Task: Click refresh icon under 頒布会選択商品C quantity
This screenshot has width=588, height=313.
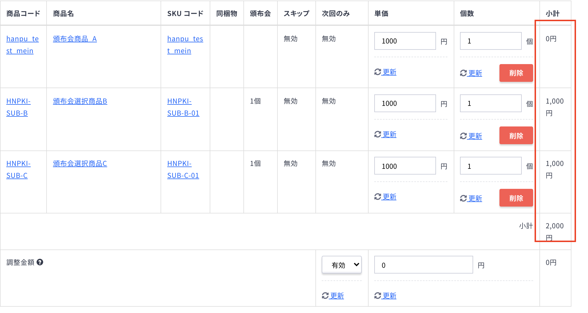Action: click(x=463, y=199)
